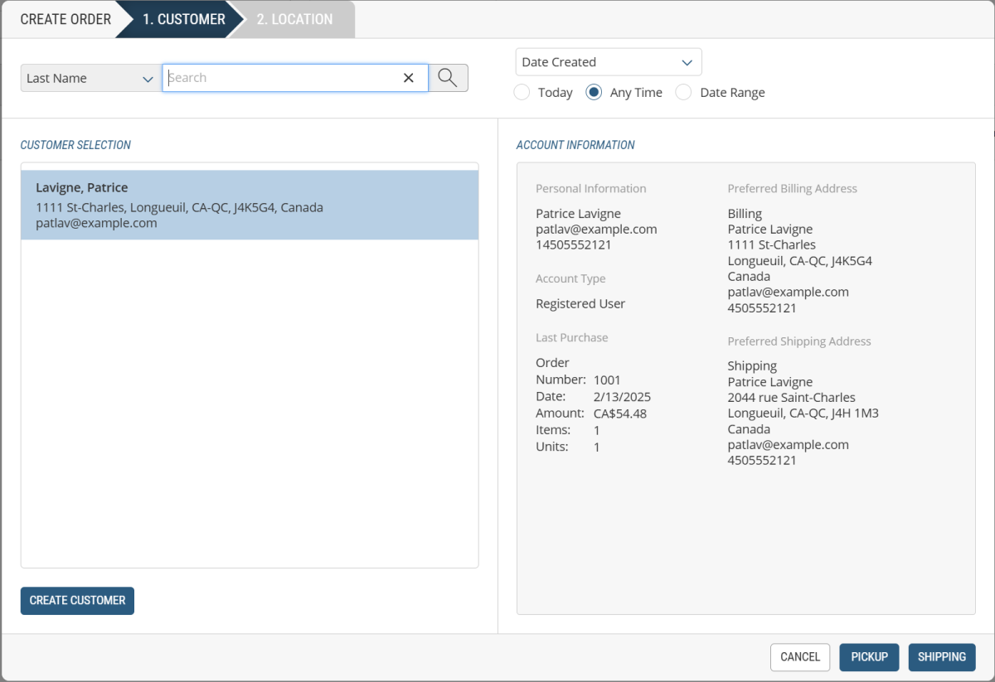Select the Today radio button
995x682 pixels.
pos(522,92)
